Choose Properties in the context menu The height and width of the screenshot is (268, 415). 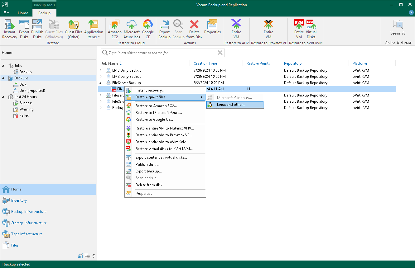(x=165, y=194)
